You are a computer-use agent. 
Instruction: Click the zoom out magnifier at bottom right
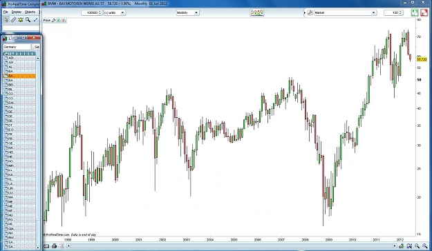417,245
